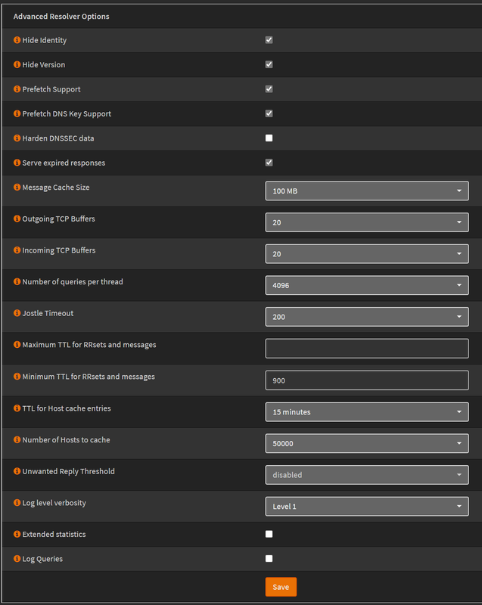
Task: Open the Message Cache Size dropdown showing 100 MB
Action: [x=367, y=191]
